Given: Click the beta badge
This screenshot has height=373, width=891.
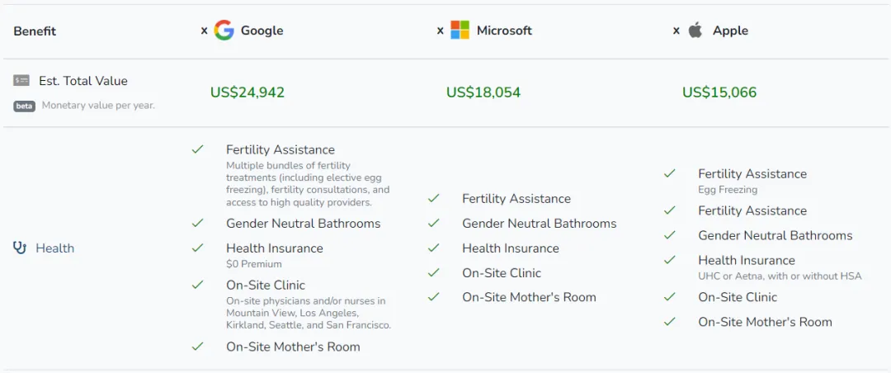Looking at the screenshot, I should (25, 106).
